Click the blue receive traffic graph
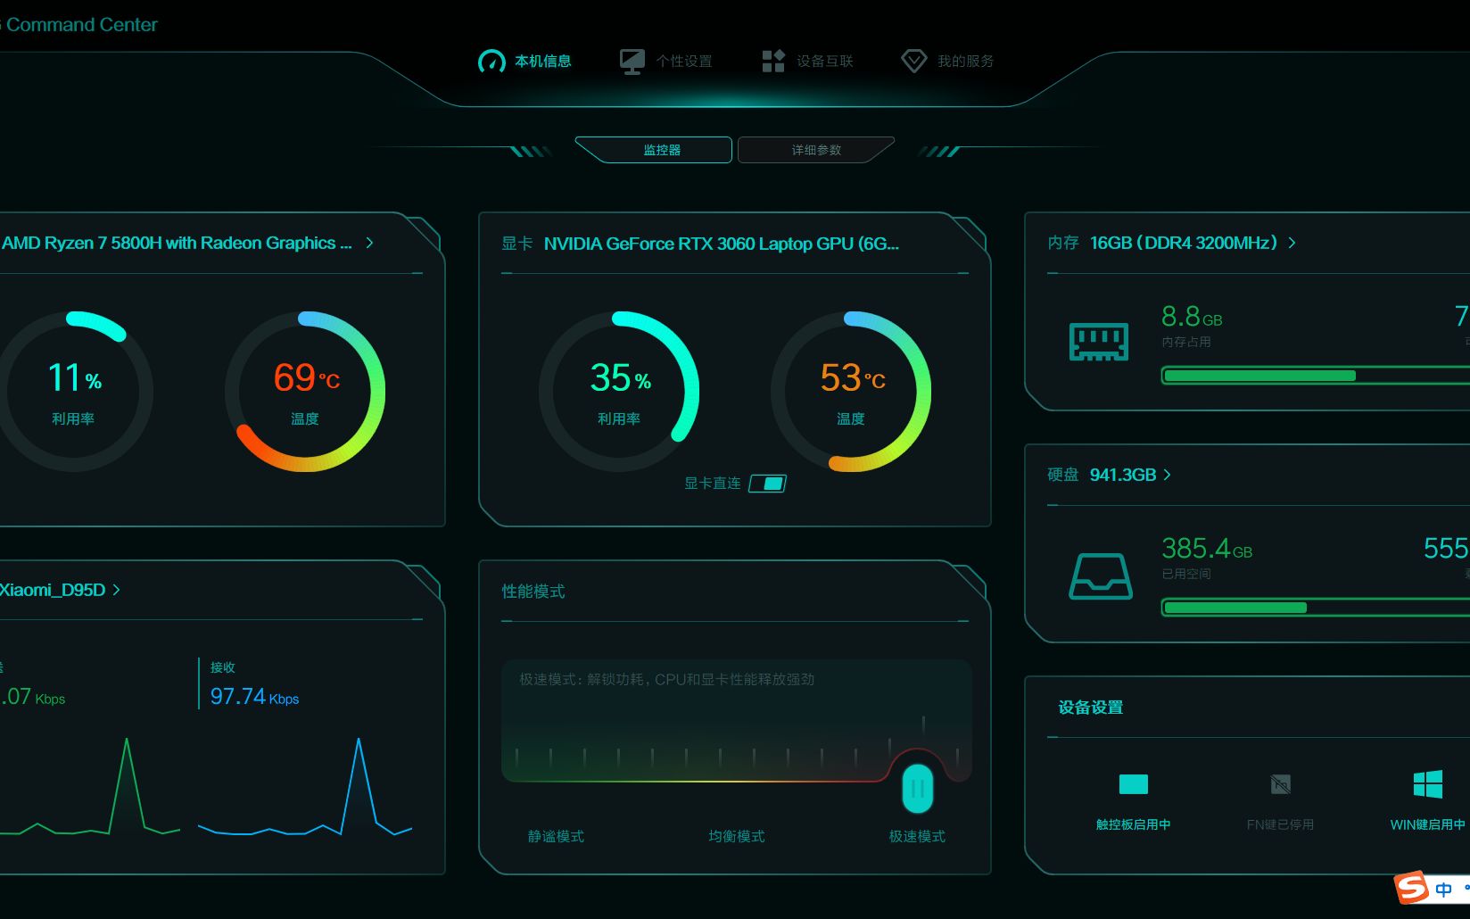Viewport: 1470px width, 919px height. tap(305, 787)
